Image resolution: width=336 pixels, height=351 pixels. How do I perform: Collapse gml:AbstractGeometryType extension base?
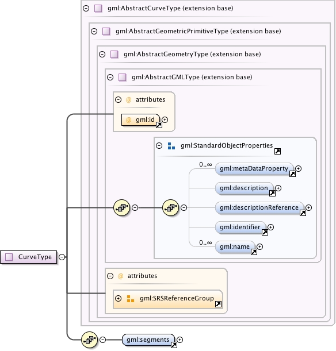click(102, 54)
